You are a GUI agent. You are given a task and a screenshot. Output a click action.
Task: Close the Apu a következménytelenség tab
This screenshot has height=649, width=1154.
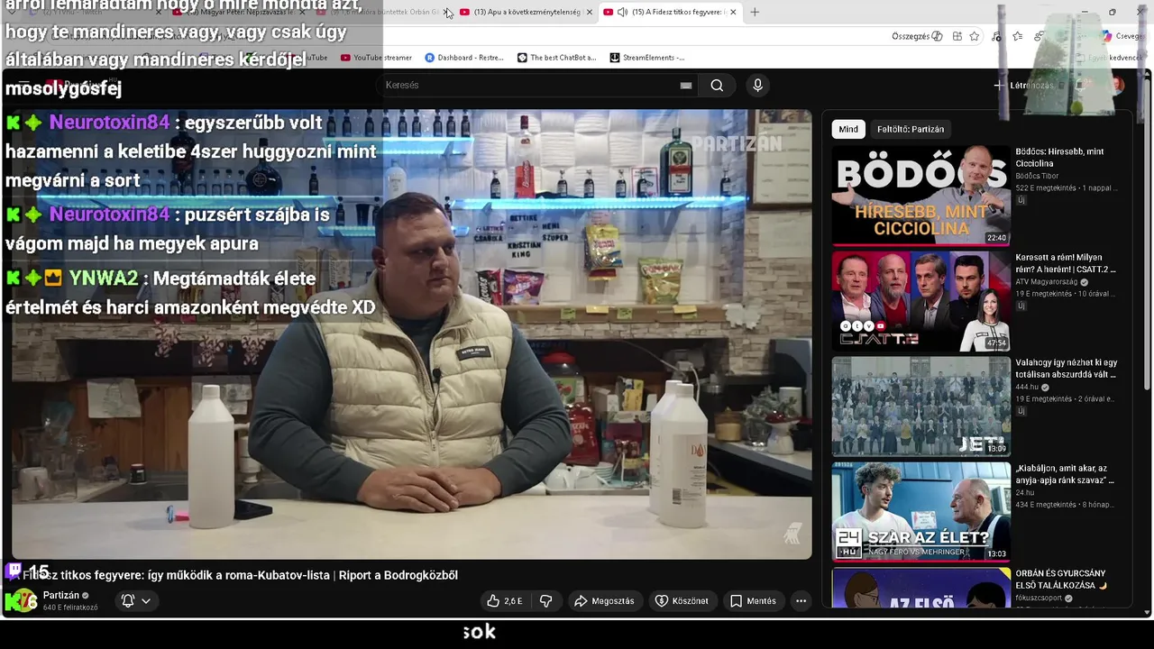pos(589,12)
